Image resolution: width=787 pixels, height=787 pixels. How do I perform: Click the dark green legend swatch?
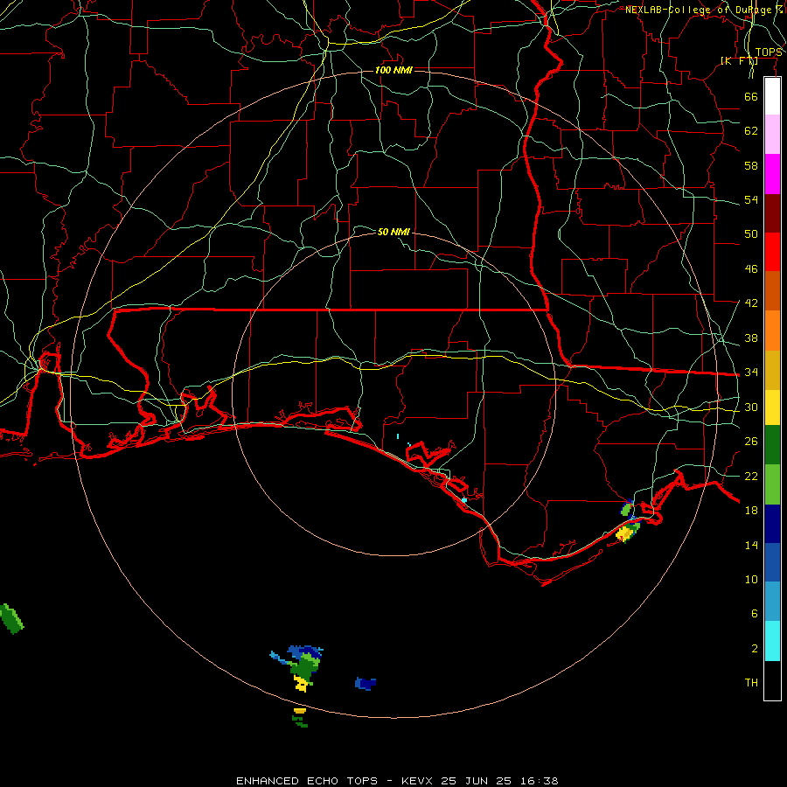click(772, 445)
